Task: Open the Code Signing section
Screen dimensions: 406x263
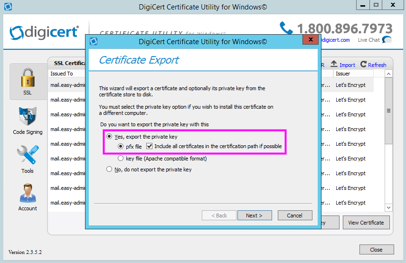Action: pyautogui.click(x=28, y=121)
